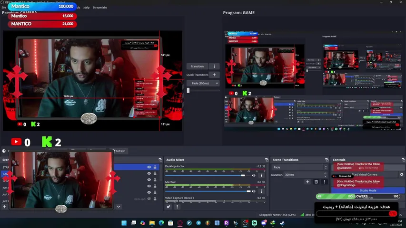Click the Video Capture Device 2 label
Image resolution: width=406 pixels, height=228 pixels.
tap(179, 198)
